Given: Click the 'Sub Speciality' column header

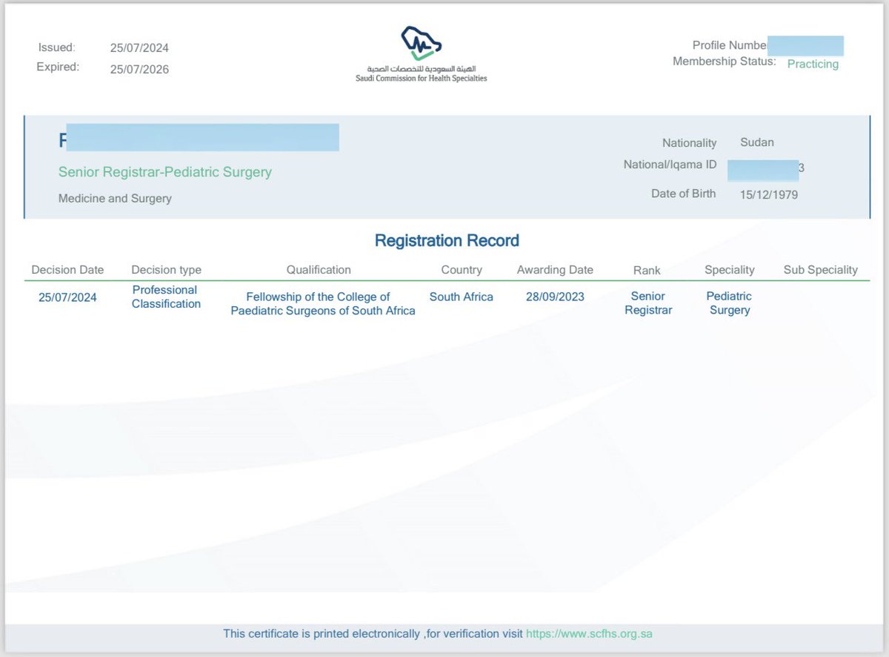Looking at the screenshot, I should click(x=821, y=270).
